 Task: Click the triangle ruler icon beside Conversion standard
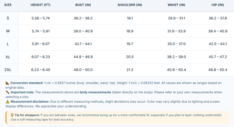(x=7, y=83)
